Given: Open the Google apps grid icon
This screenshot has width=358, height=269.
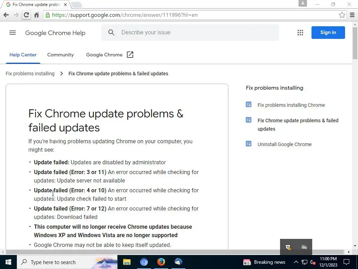Looking at the screenshot, I should click(300, 33).
